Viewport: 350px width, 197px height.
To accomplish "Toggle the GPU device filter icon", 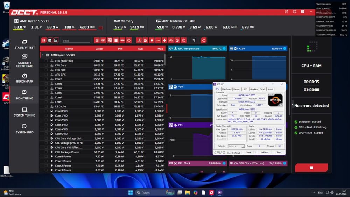I will click(103, 40).
